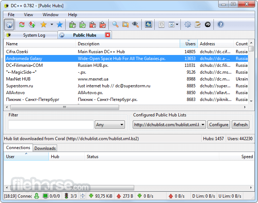Click the Open file list icon
This screenshot has height=203, width=258.
(x=161, y=25)
